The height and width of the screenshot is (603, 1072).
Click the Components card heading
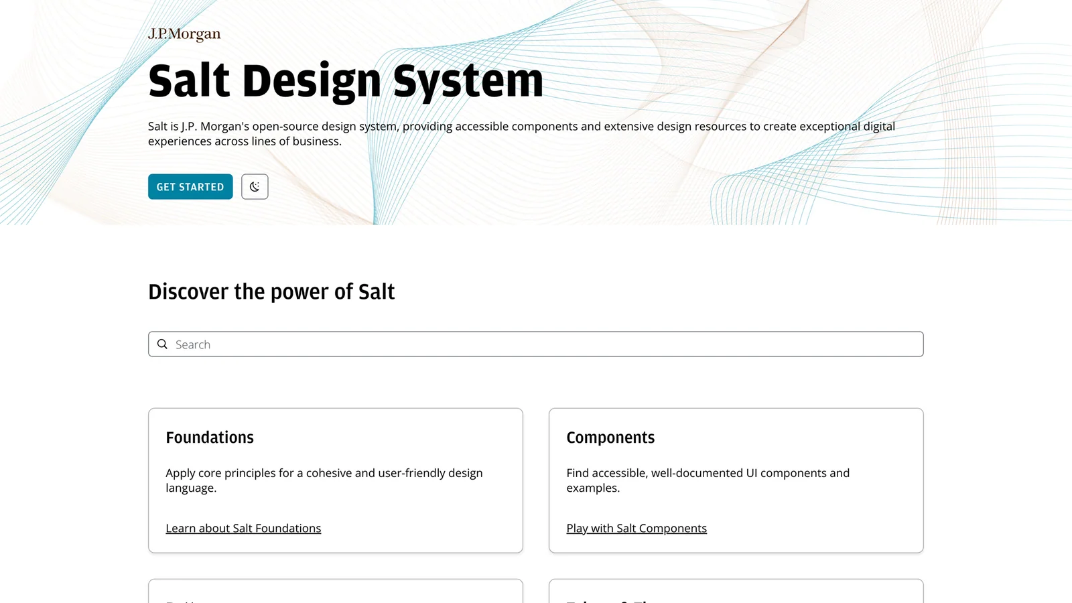[x=610, y=438]
